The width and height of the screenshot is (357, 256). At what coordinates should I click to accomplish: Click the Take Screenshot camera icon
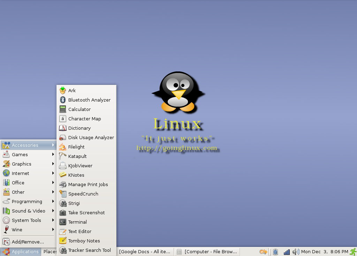pos(63,213)
